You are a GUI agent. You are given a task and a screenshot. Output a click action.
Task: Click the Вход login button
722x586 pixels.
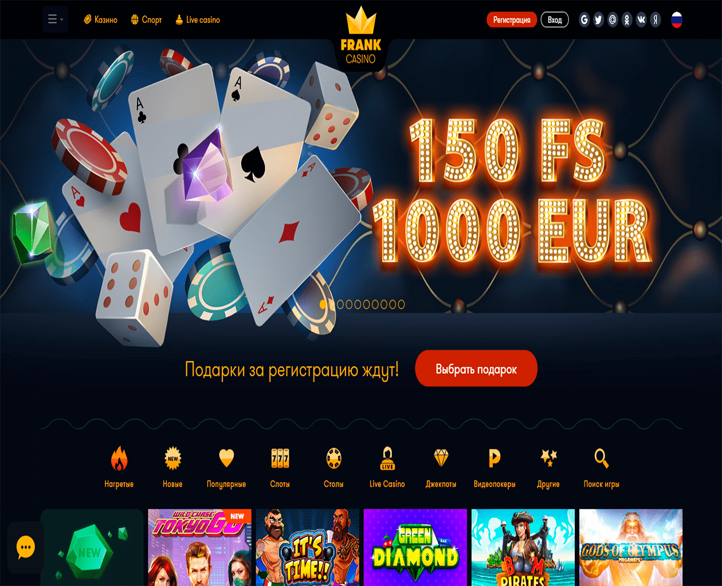coord(555,20)
